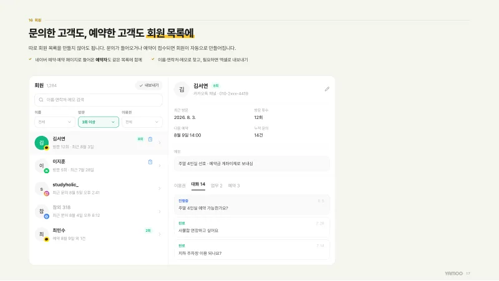The width and height of the screenshot is (499, 281).
Task: Switch to the 대화 14 tab
Action: pos(198,184)
